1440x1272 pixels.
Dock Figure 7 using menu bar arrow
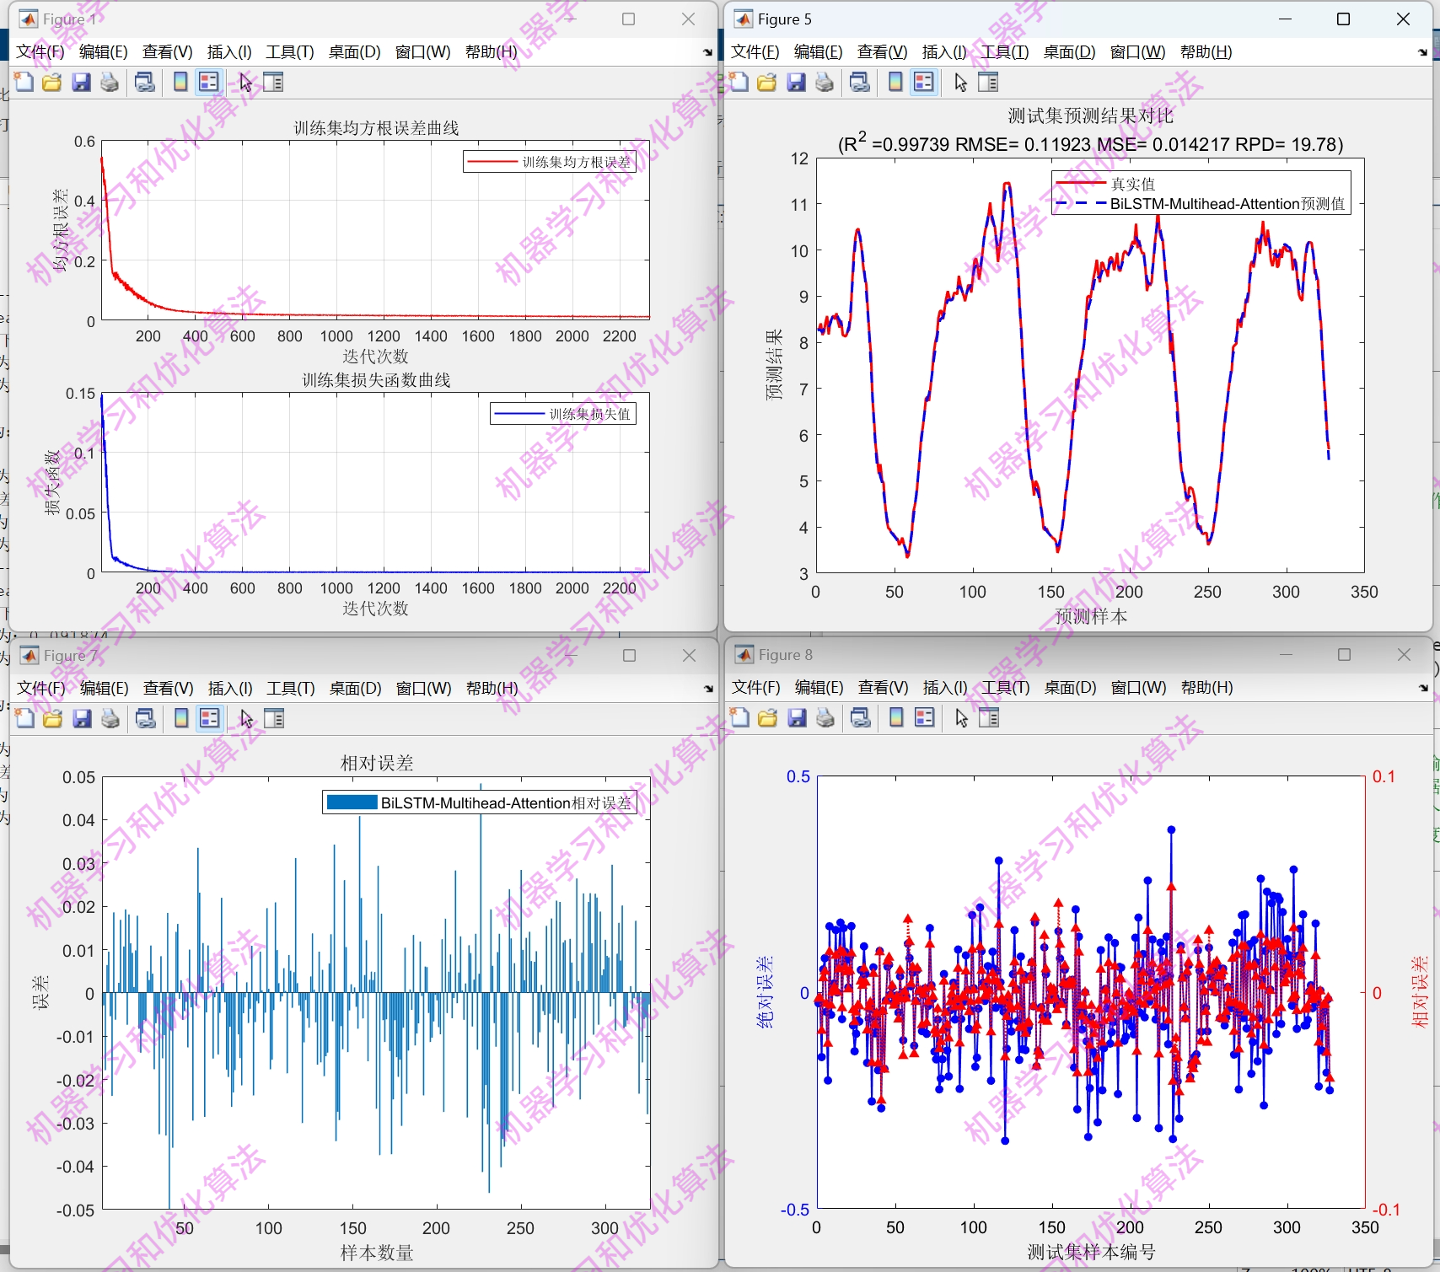tap(708, 689)
